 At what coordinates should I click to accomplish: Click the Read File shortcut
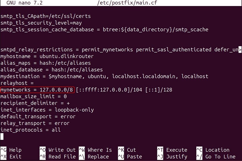62,157
